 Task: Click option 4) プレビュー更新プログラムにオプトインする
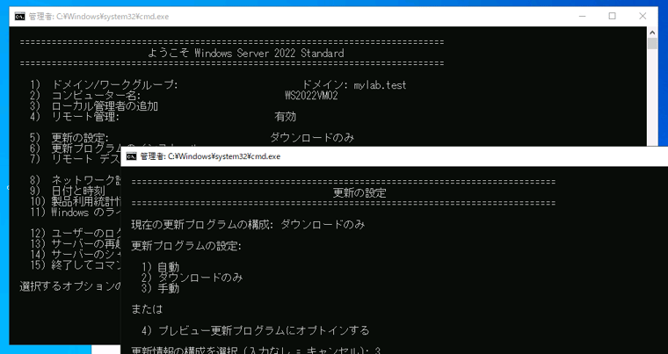pos(256,330)
